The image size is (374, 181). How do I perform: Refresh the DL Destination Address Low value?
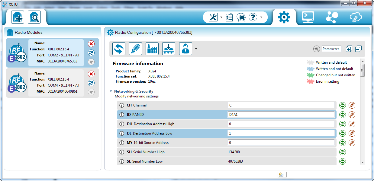point(342,133)
